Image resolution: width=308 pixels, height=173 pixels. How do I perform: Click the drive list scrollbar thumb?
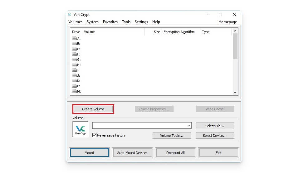(235, 46)
